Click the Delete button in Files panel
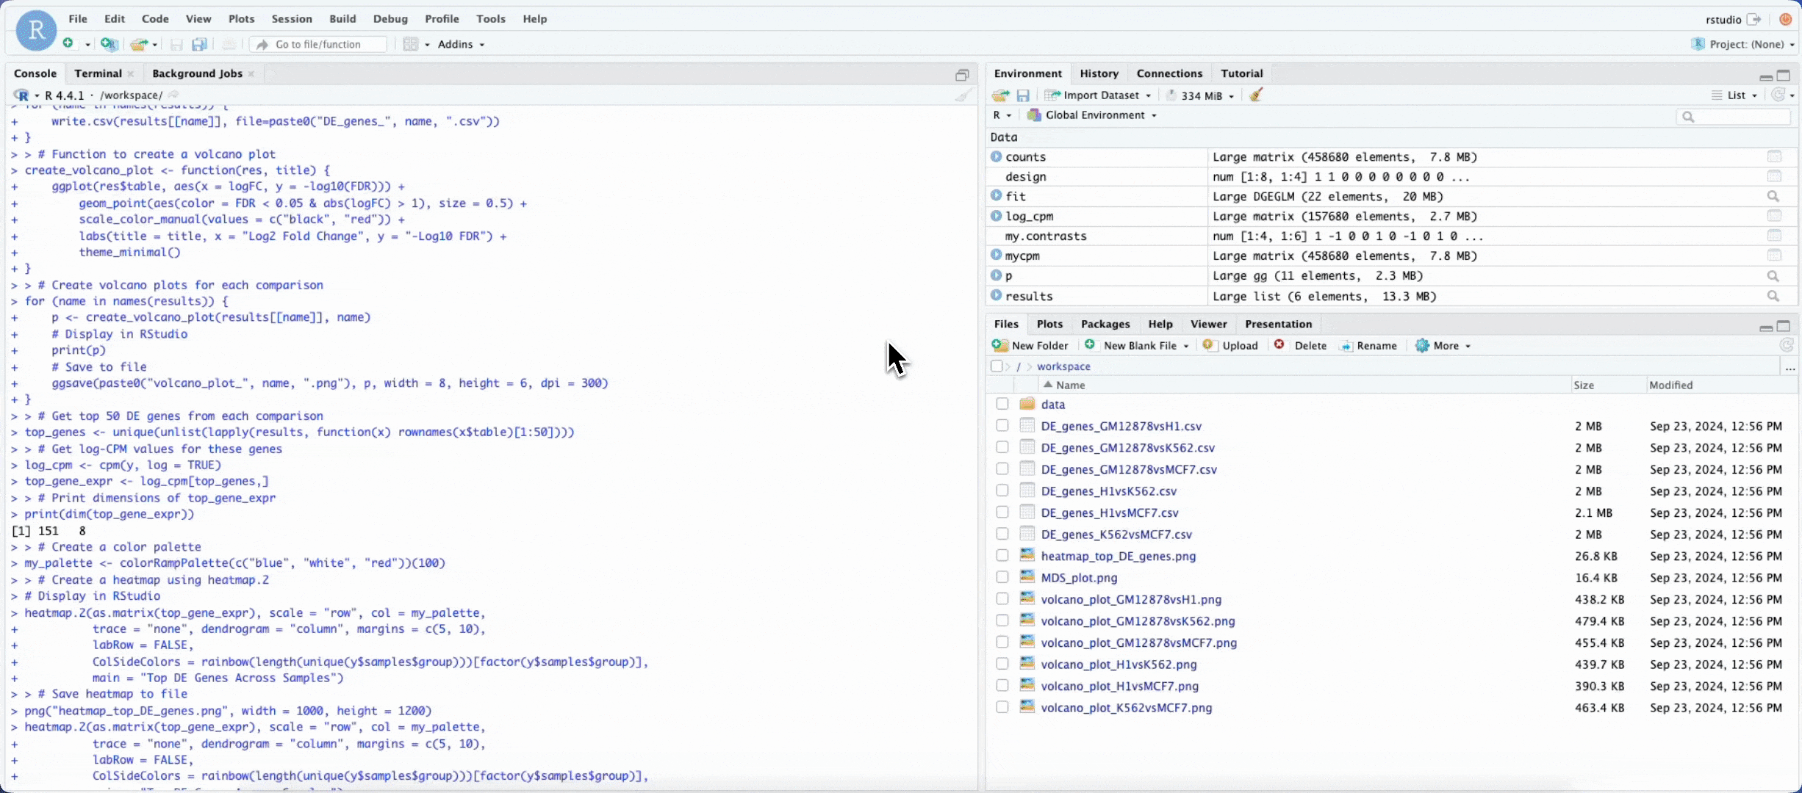This screenshot has height=793, width=1802. coord(1301,345)
